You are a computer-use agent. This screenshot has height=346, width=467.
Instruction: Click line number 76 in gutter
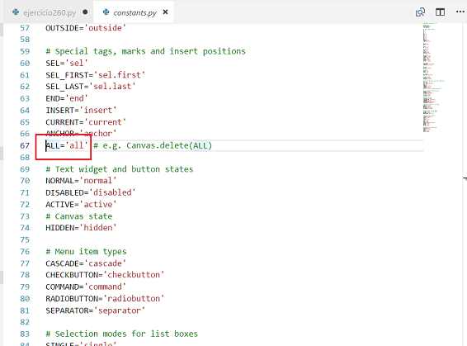click(x=25, y=252)
